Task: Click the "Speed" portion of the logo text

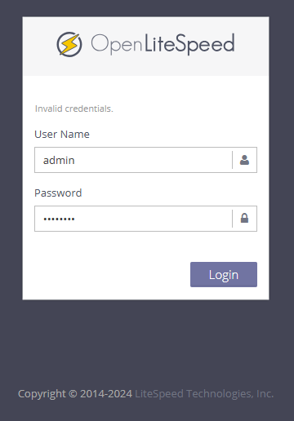Action: (204, 44)
